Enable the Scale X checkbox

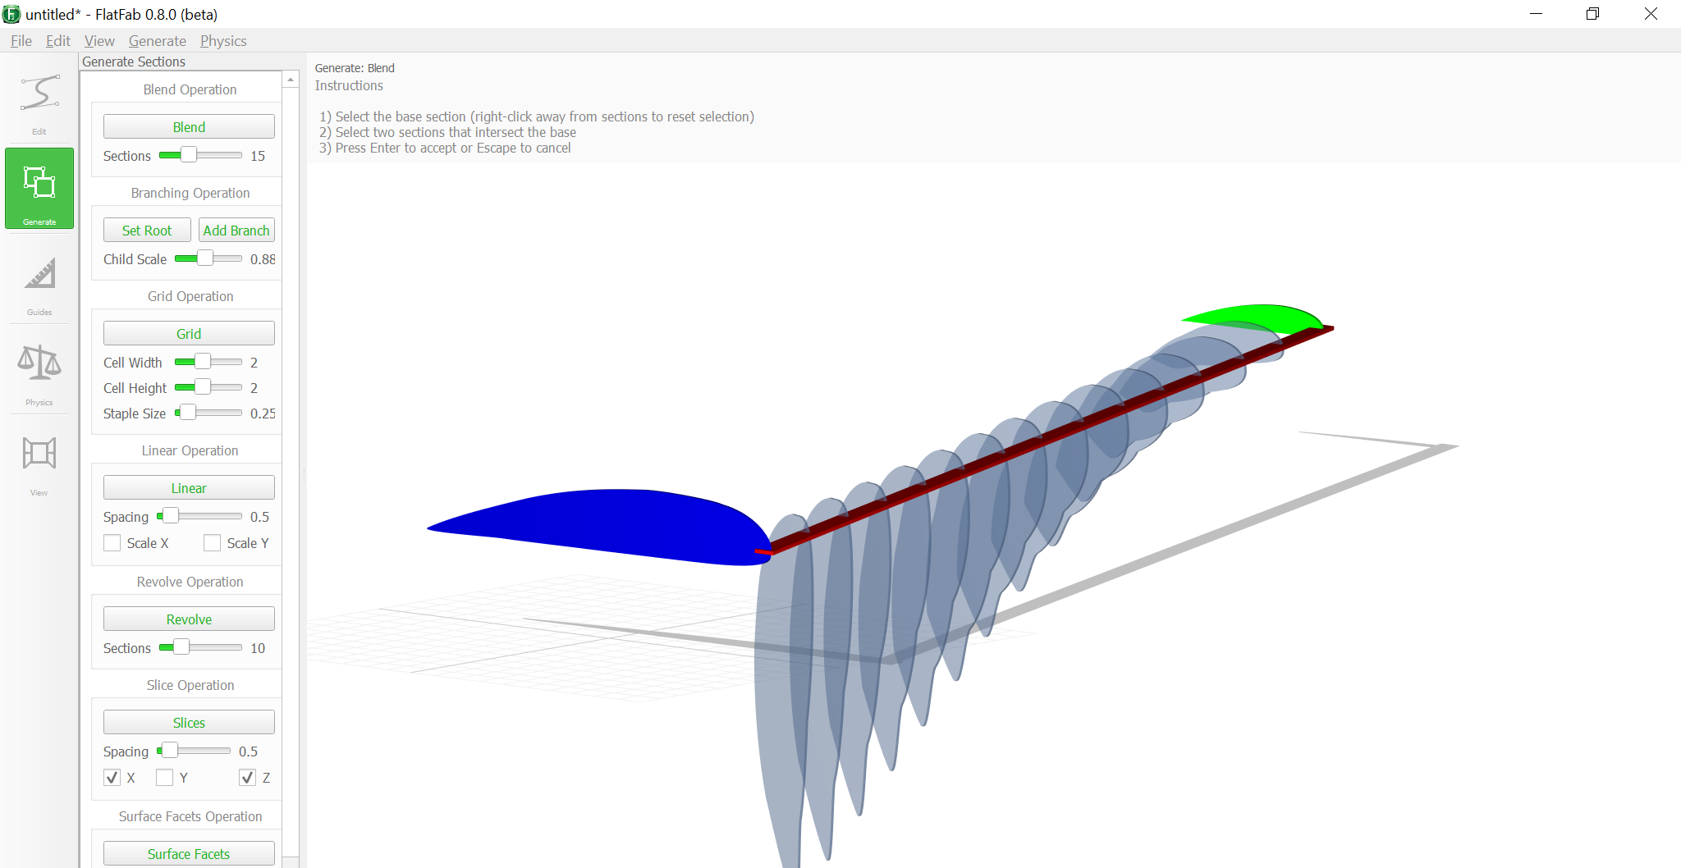112,543
